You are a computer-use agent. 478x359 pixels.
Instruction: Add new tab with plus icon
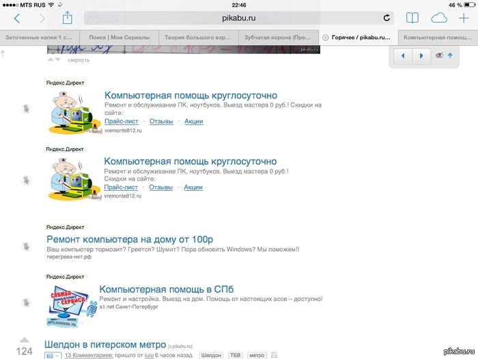tap(464, 18)
